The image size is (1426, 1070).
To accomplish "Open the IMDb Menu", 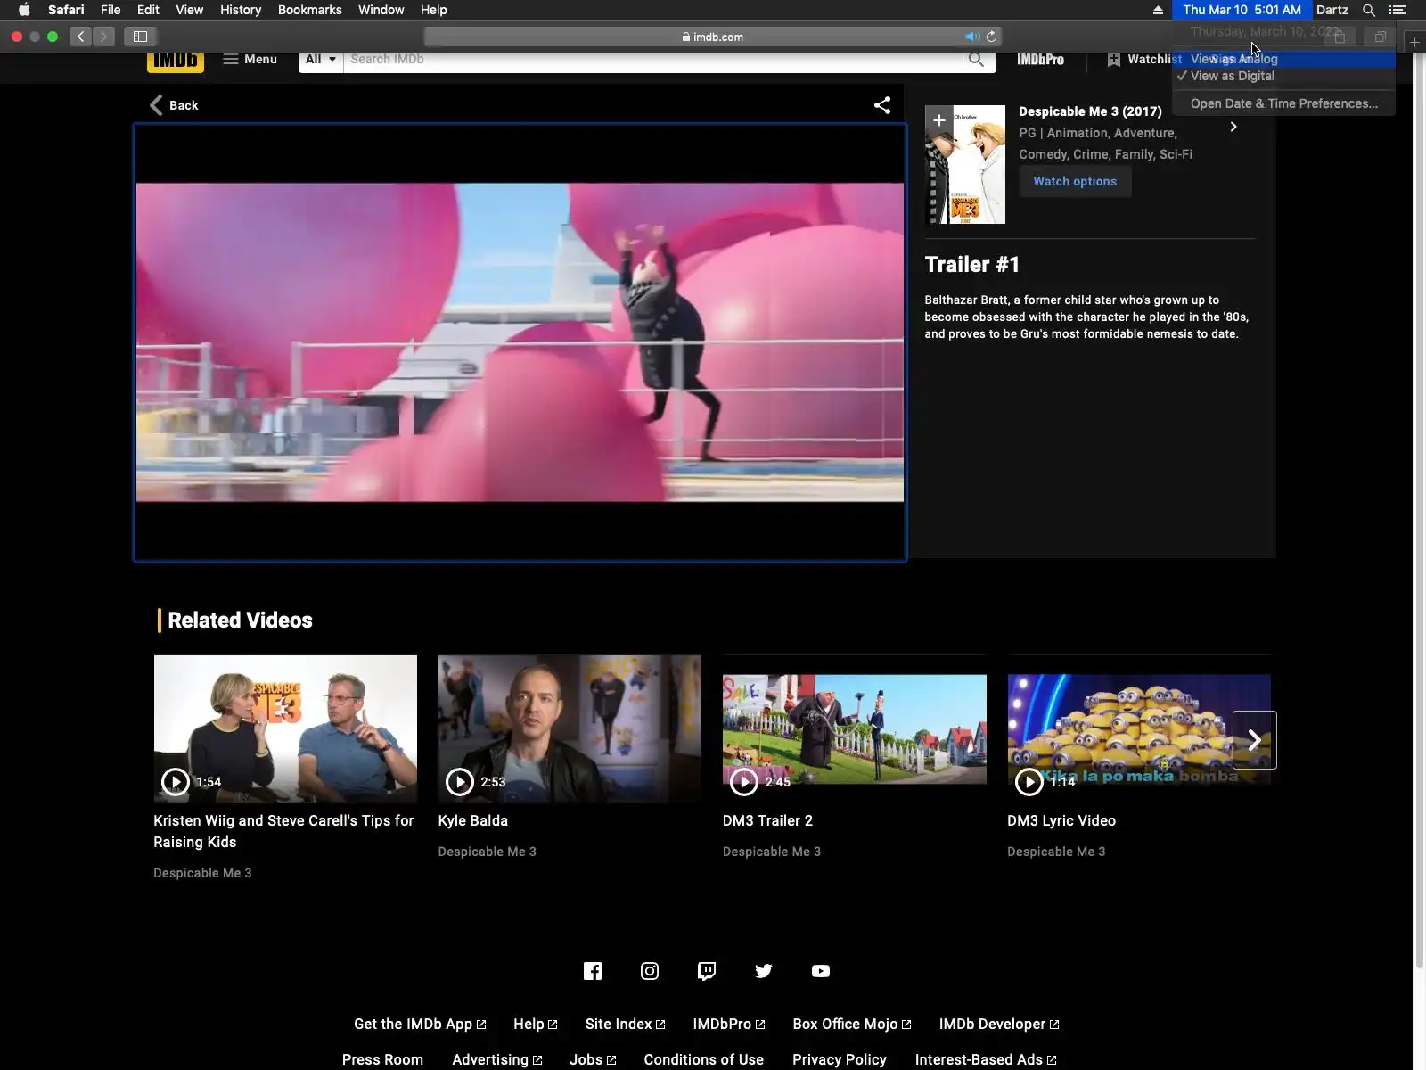I will click(250, 59).
